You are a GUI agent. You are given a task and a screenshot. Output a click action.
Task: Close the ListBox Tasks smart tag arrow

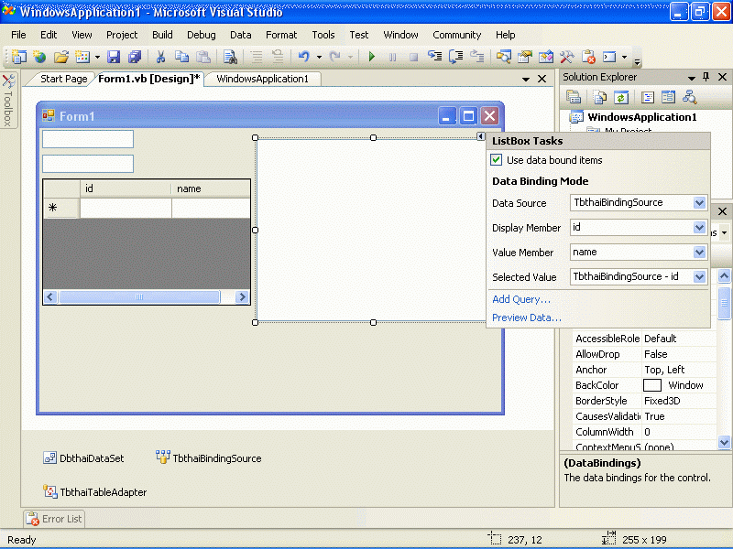click(x=480, y=136)
